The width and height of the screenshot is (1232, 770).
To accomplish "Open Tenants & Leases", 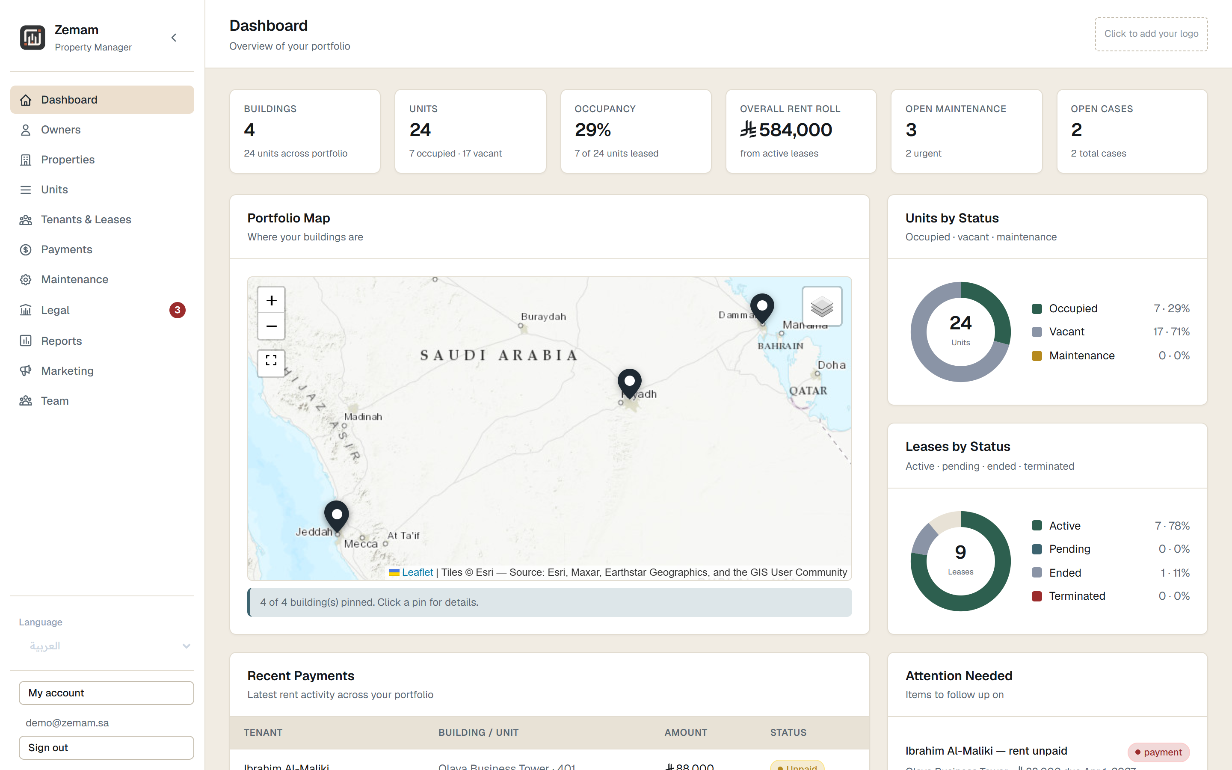I will (102, 219).
